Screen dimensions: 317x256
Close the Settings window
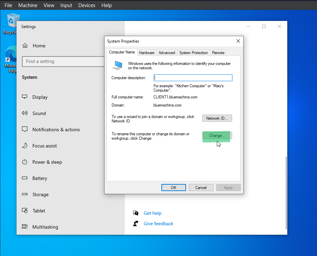[x=279, y=26]
